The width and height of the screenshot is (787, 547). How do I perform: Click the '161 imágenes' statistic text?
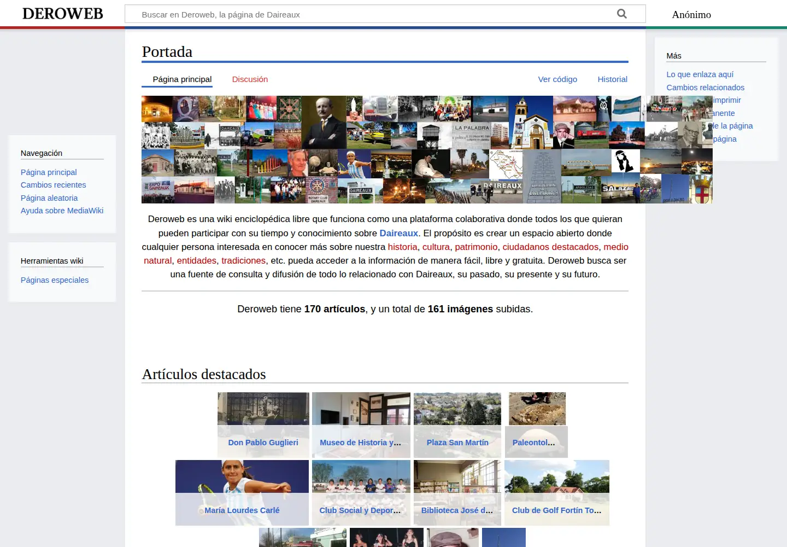[x=460, y=309]
